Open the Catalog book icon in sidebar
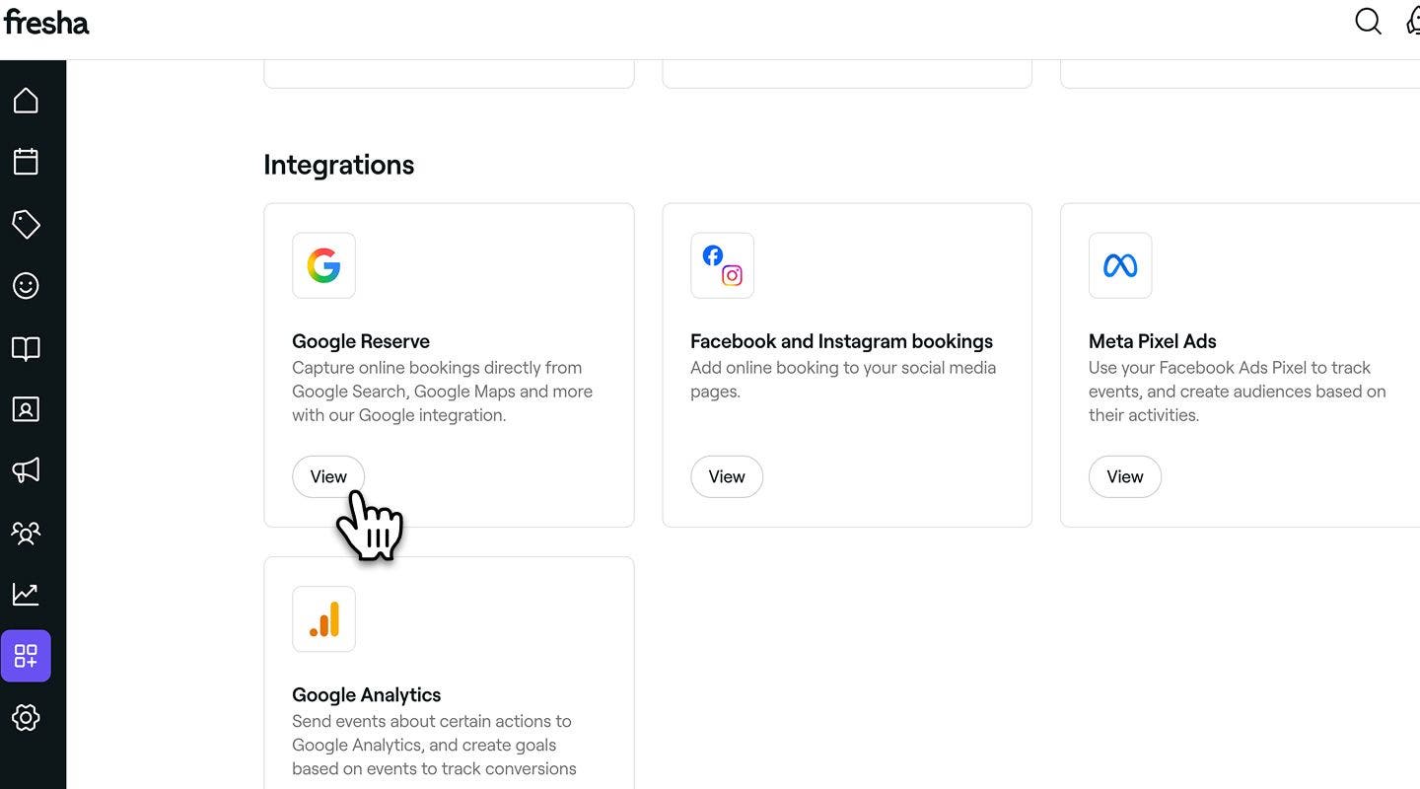The image size is (1420, 789). pyautogui.click(x=26, y=348)
